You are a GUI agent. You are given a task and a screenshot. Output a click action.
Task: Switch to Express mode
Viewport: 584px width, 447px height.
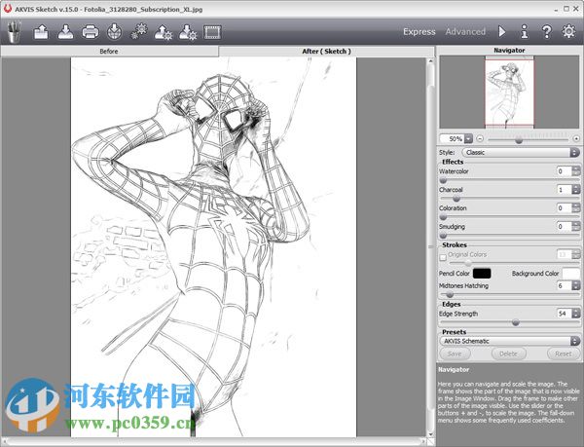(419, 32)
